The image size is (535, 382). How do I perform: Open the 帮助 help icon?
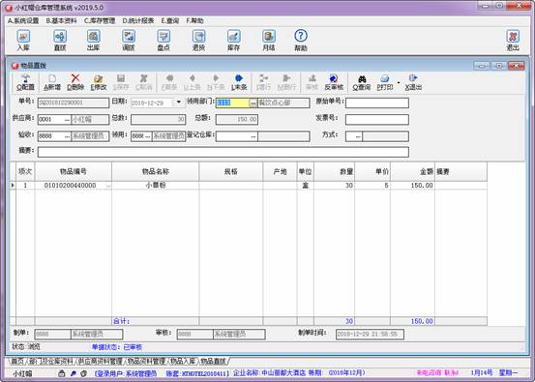click(x=301, y=41)
